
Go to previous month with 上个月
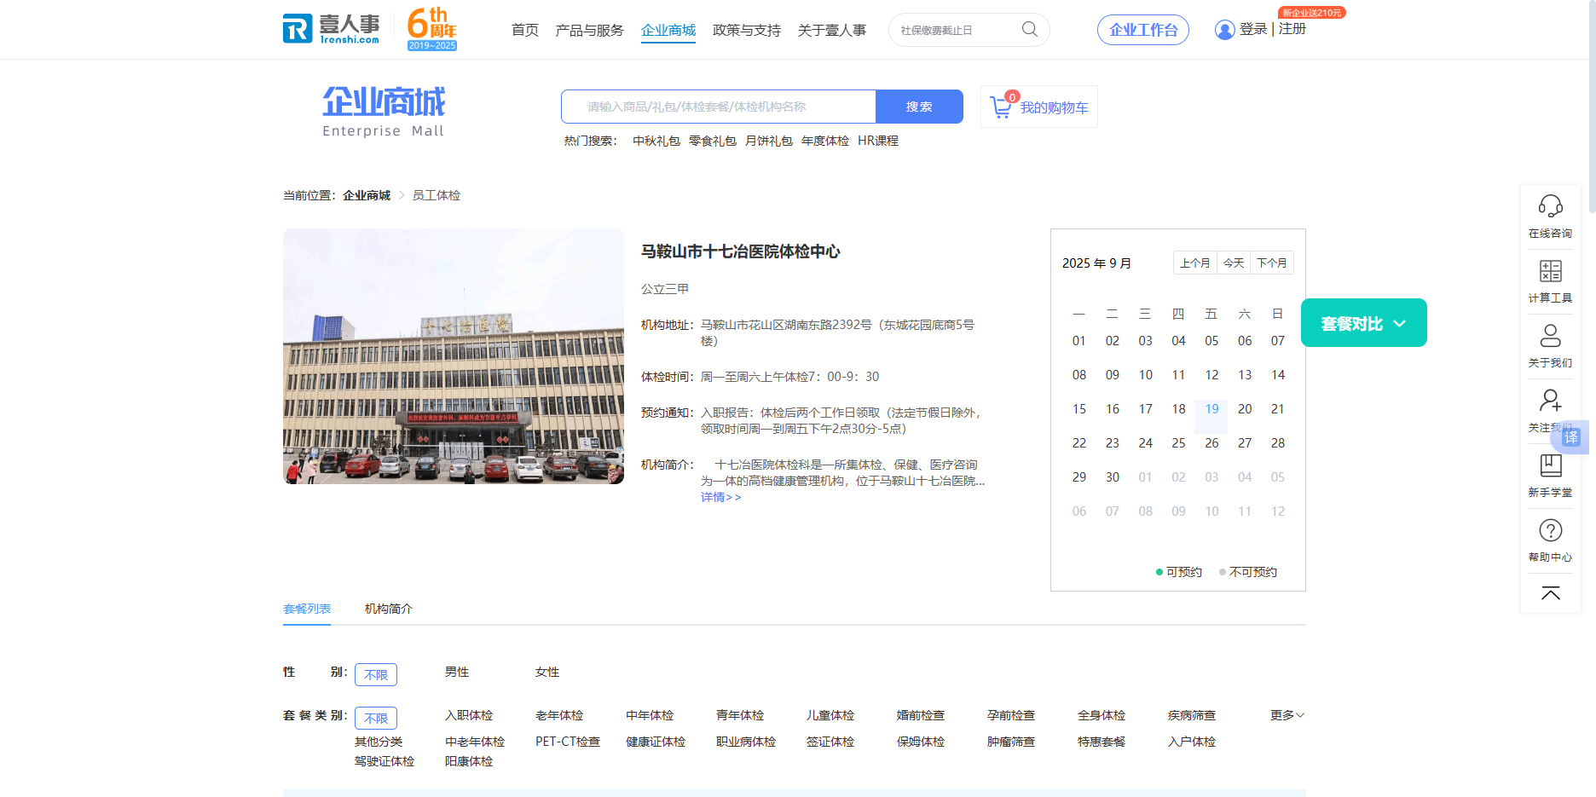click(1194, 263)
